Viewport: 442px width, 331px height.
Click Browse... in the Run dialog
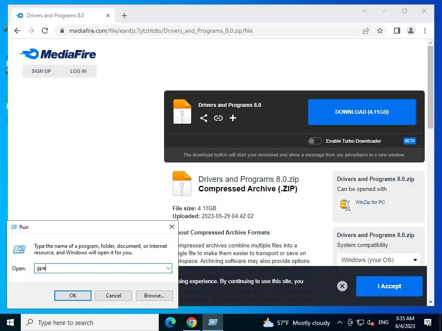154,296
